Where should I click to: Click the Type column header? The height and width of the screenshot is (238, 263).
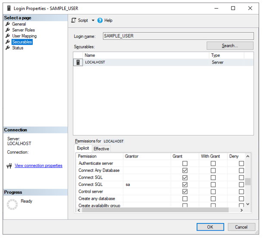click(x=227, y=55)
